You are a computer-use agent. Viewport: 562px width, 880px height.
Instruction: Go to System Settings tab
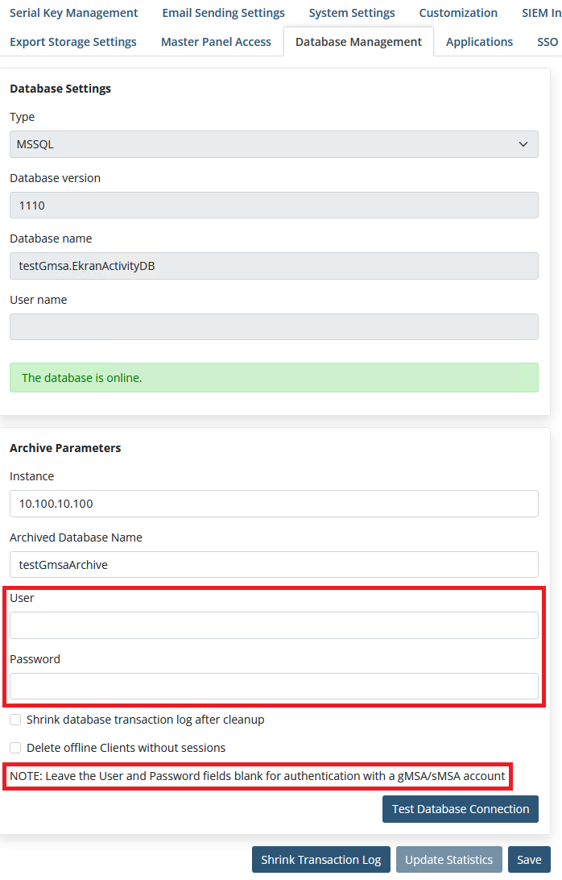tap(352, 13)
